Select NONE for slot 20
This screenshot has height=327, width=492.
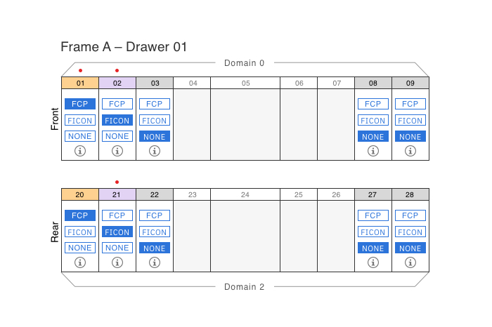pos(80,248)
